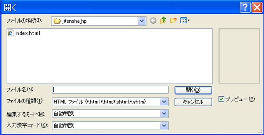Image resolution: width=264 pixels, height=135 pixels.
Task: Click the 入力漢字コード 自動判別 combo box
Action: click(110, 125)
